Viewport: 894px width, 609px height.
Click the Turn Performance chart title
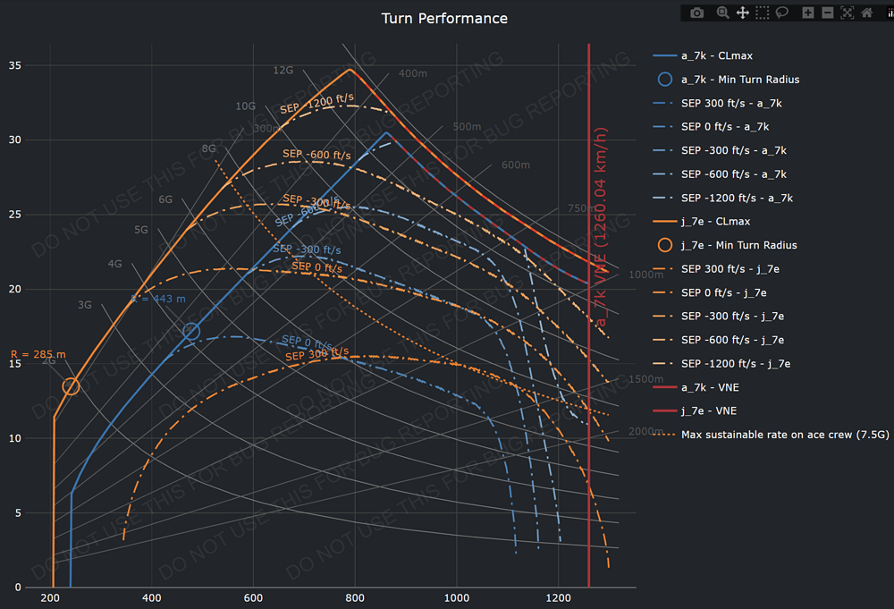pyautogui.click(x=444, y=19)
